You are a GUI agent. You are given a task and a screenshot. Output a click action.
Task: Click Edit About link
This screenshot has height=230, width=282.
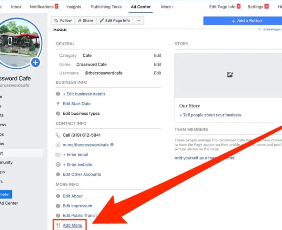(x=73, y=196)
